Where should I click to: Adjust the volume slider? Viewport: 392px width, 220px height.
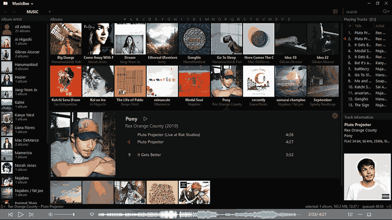(x=64, y=214)
